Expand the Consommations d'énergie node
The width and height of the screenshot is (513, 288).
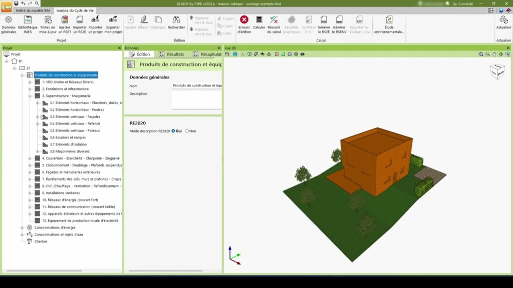[x=23, y=227]
